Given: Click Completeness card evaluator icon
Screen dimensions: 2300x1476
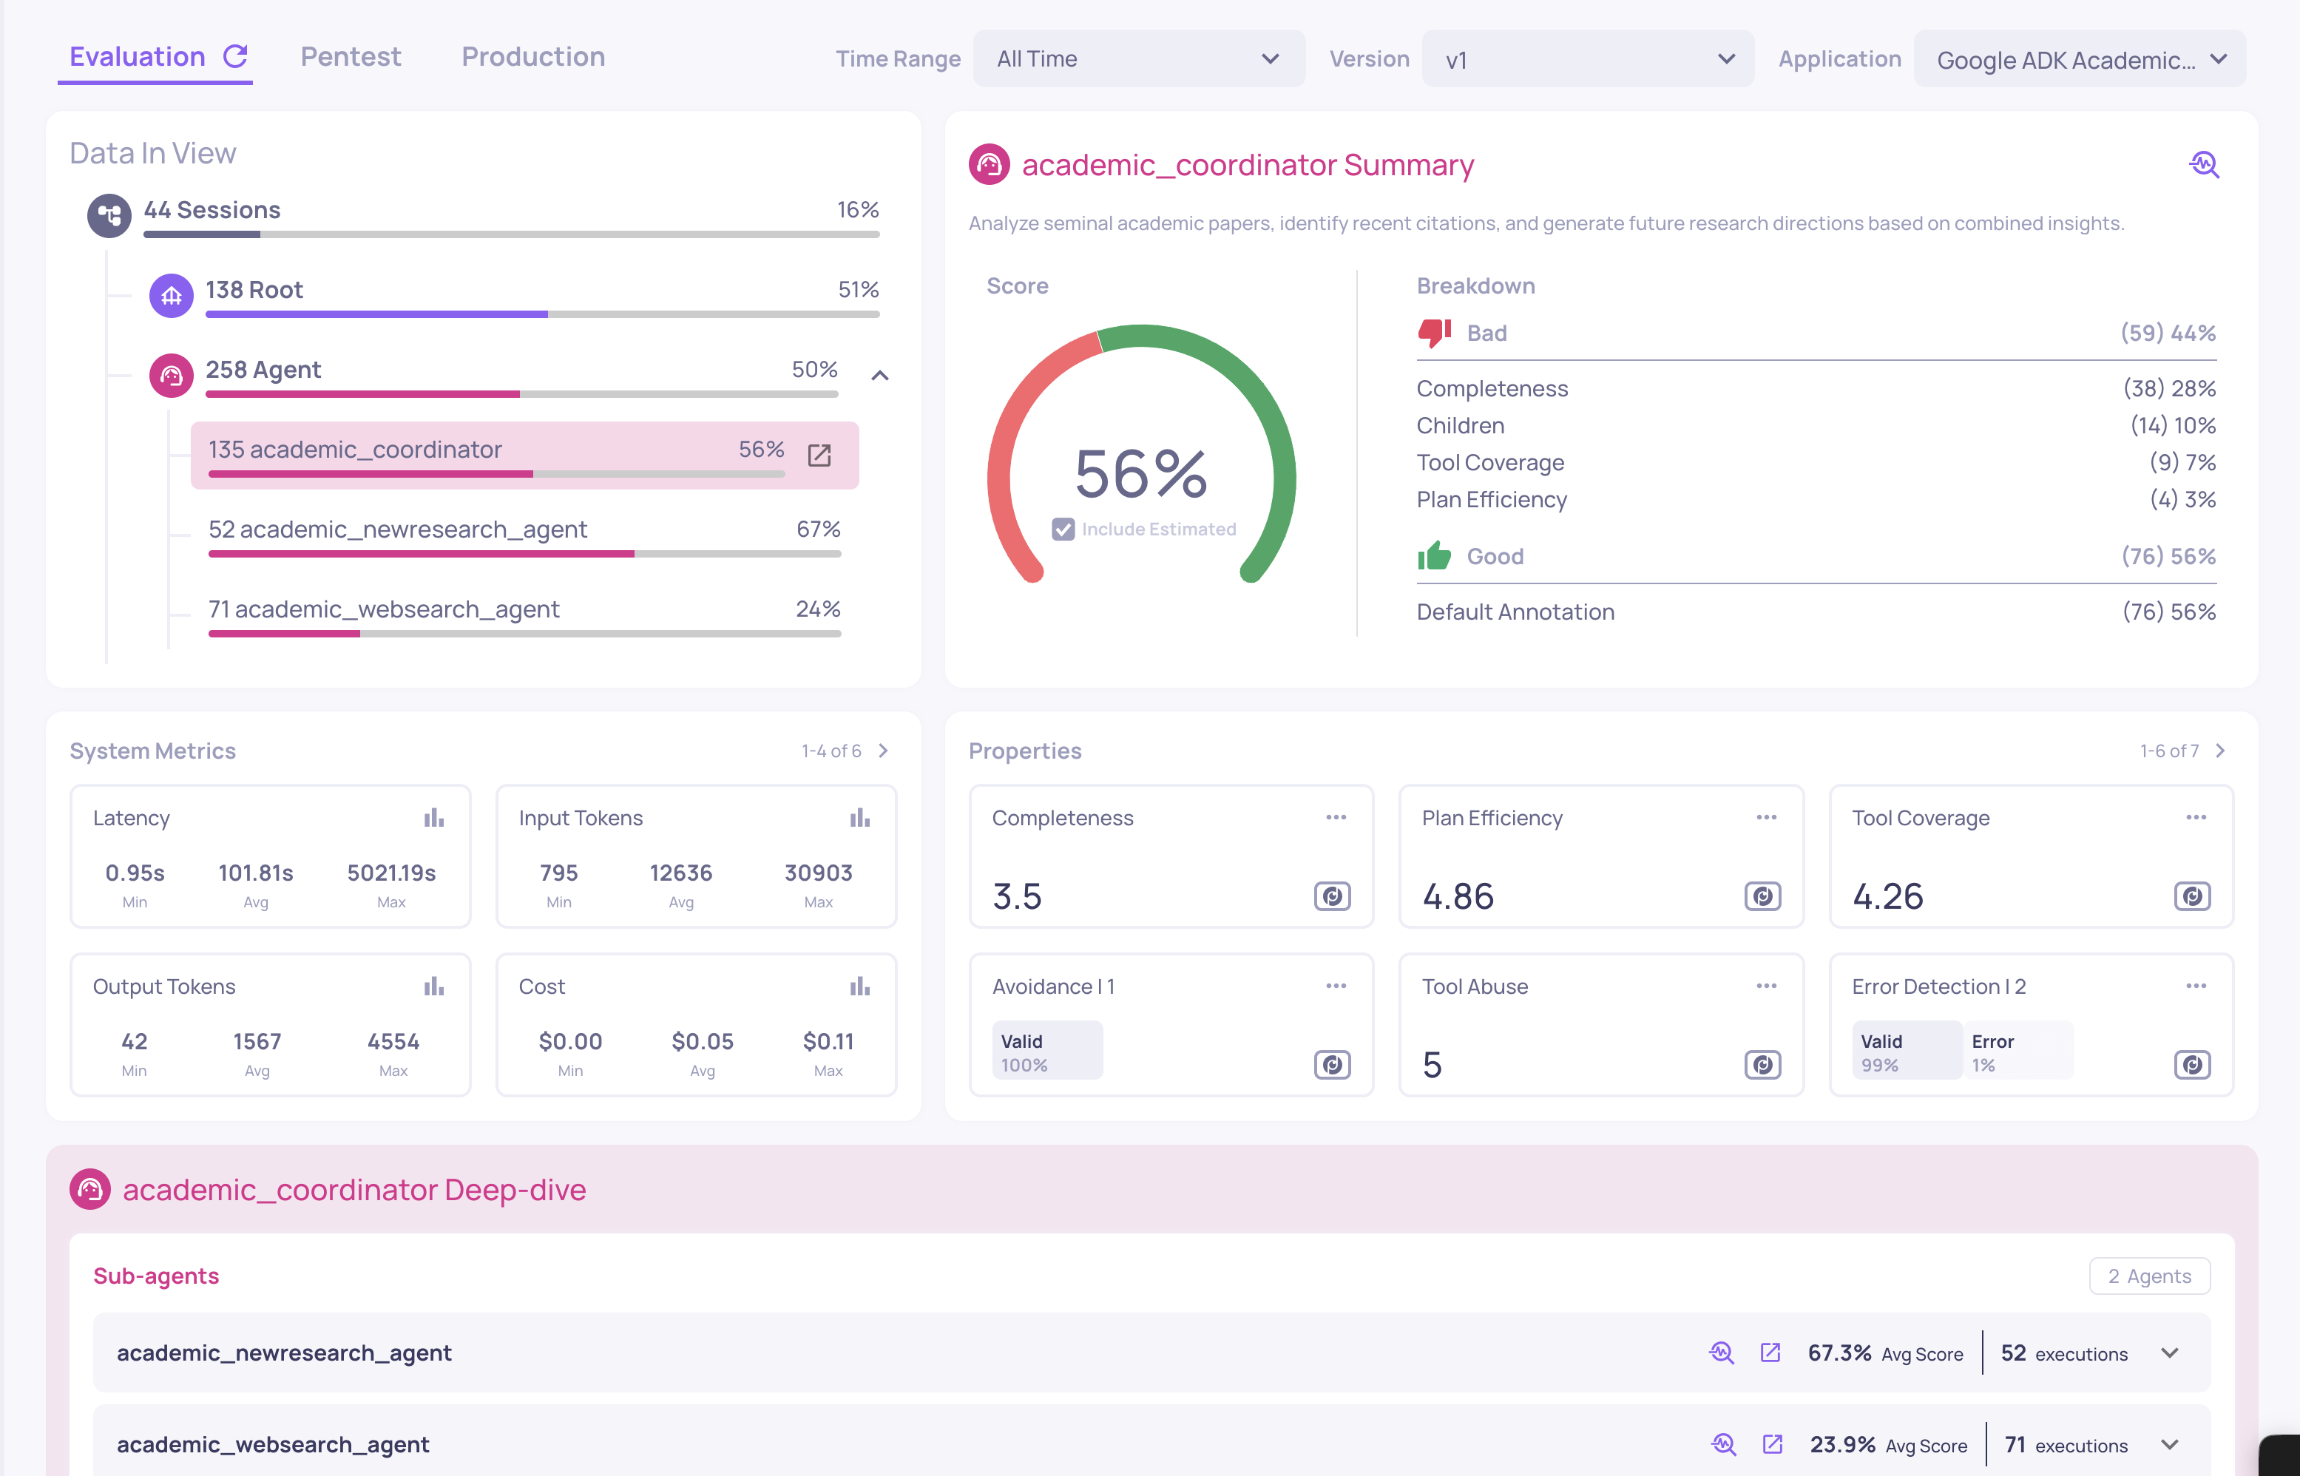Looking at the screenshot, I should click(1331, 896).
